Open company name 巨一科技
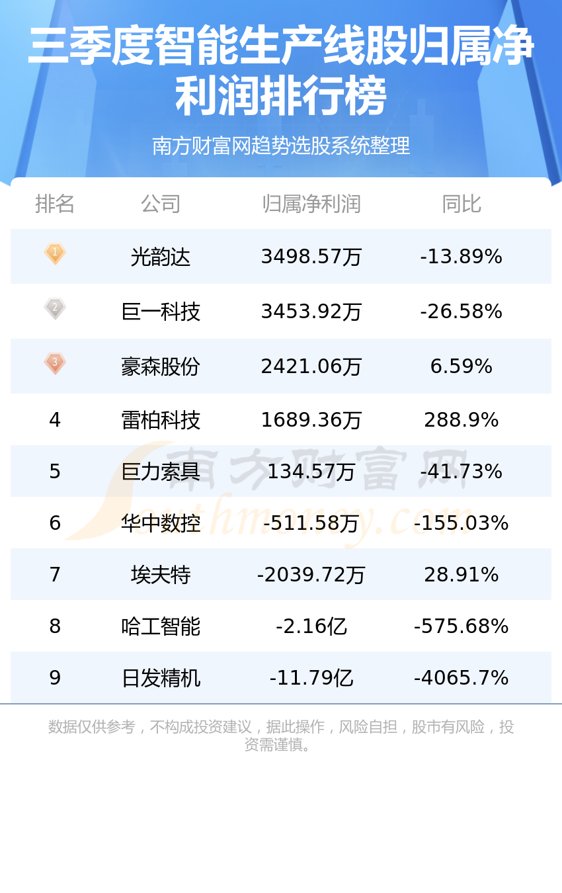 click(161, 312)
